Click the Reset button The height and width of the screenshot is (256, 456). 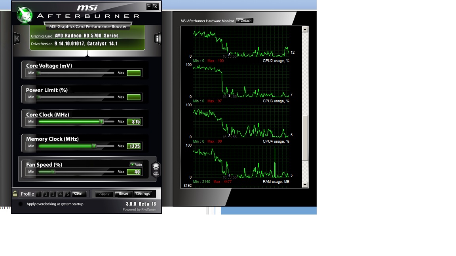tap(123, 194)
